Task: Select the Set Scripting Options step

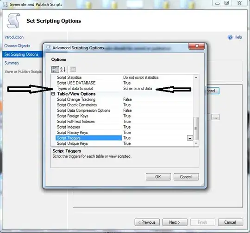Action: pos(22,54)
